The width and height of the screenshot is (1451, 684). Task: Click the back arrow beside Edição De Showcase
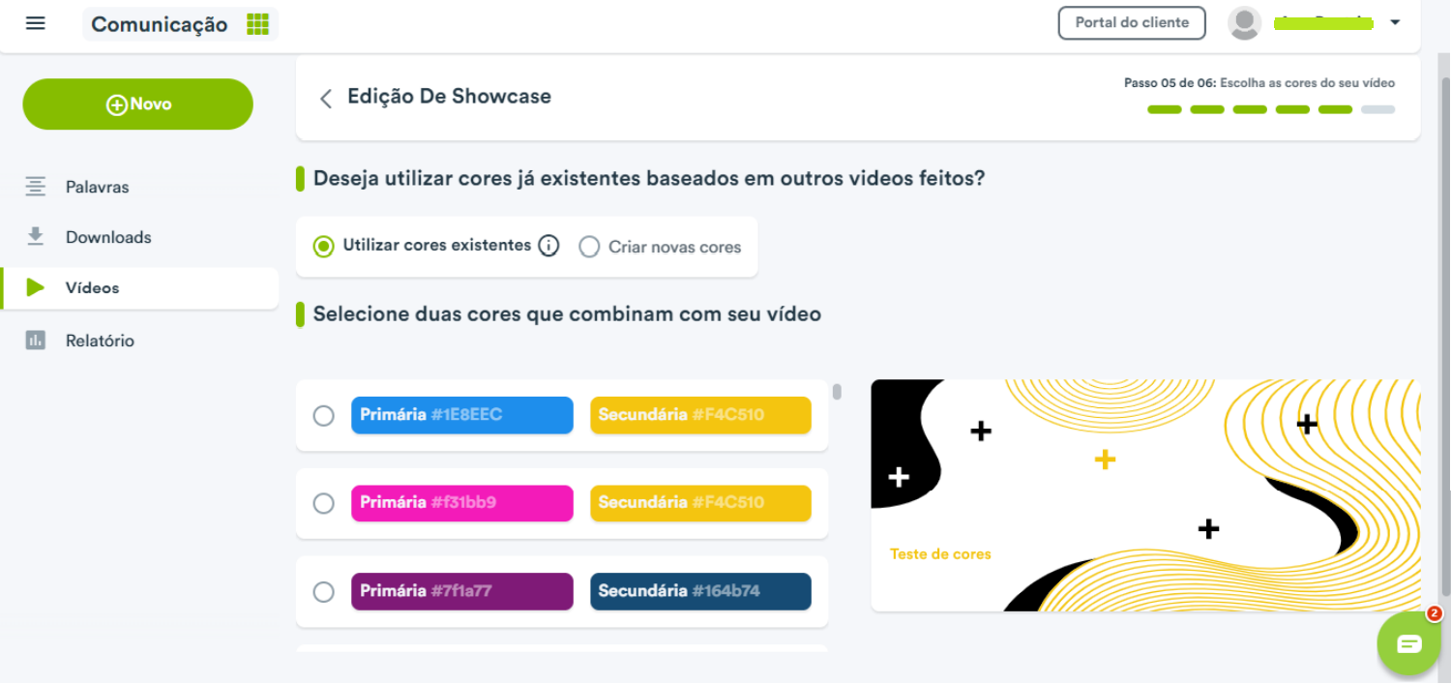(326, 98)
